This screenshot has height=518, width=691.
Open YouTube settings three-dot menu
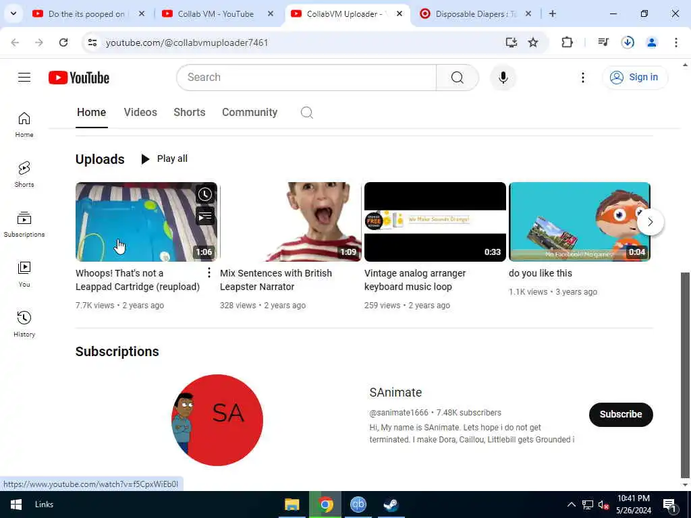pos(582,78)
